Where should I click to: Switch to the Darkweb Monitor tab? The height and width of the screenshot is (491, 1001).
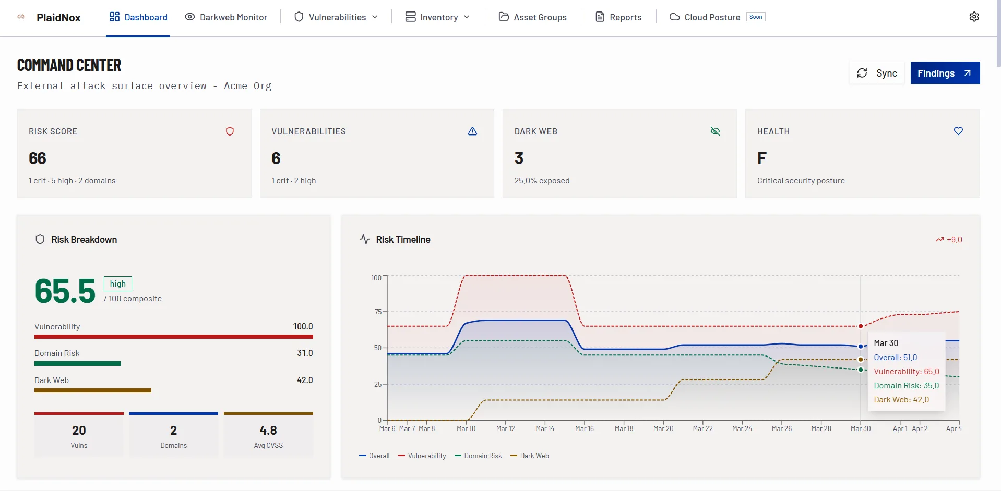(225, 17)
